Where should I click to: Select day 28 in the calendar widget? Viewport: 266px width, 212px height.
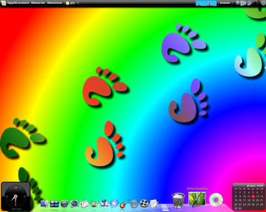click(262, 205)
